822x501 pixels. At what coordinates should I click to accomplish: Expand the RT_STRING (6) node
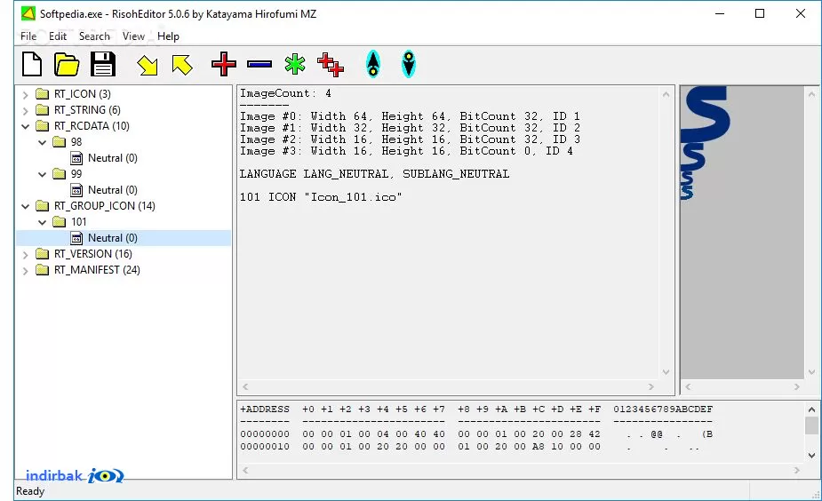(25, 110)
